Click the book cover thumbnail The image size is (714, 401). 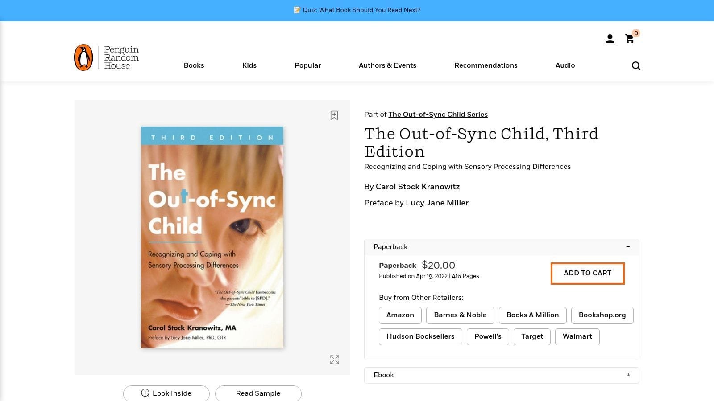[x=212, y=237]
